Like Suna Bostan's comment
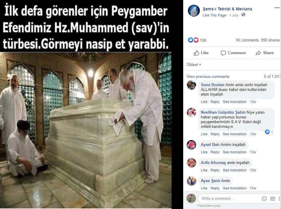Screen dimensions: 281x209 pos(204,102)
